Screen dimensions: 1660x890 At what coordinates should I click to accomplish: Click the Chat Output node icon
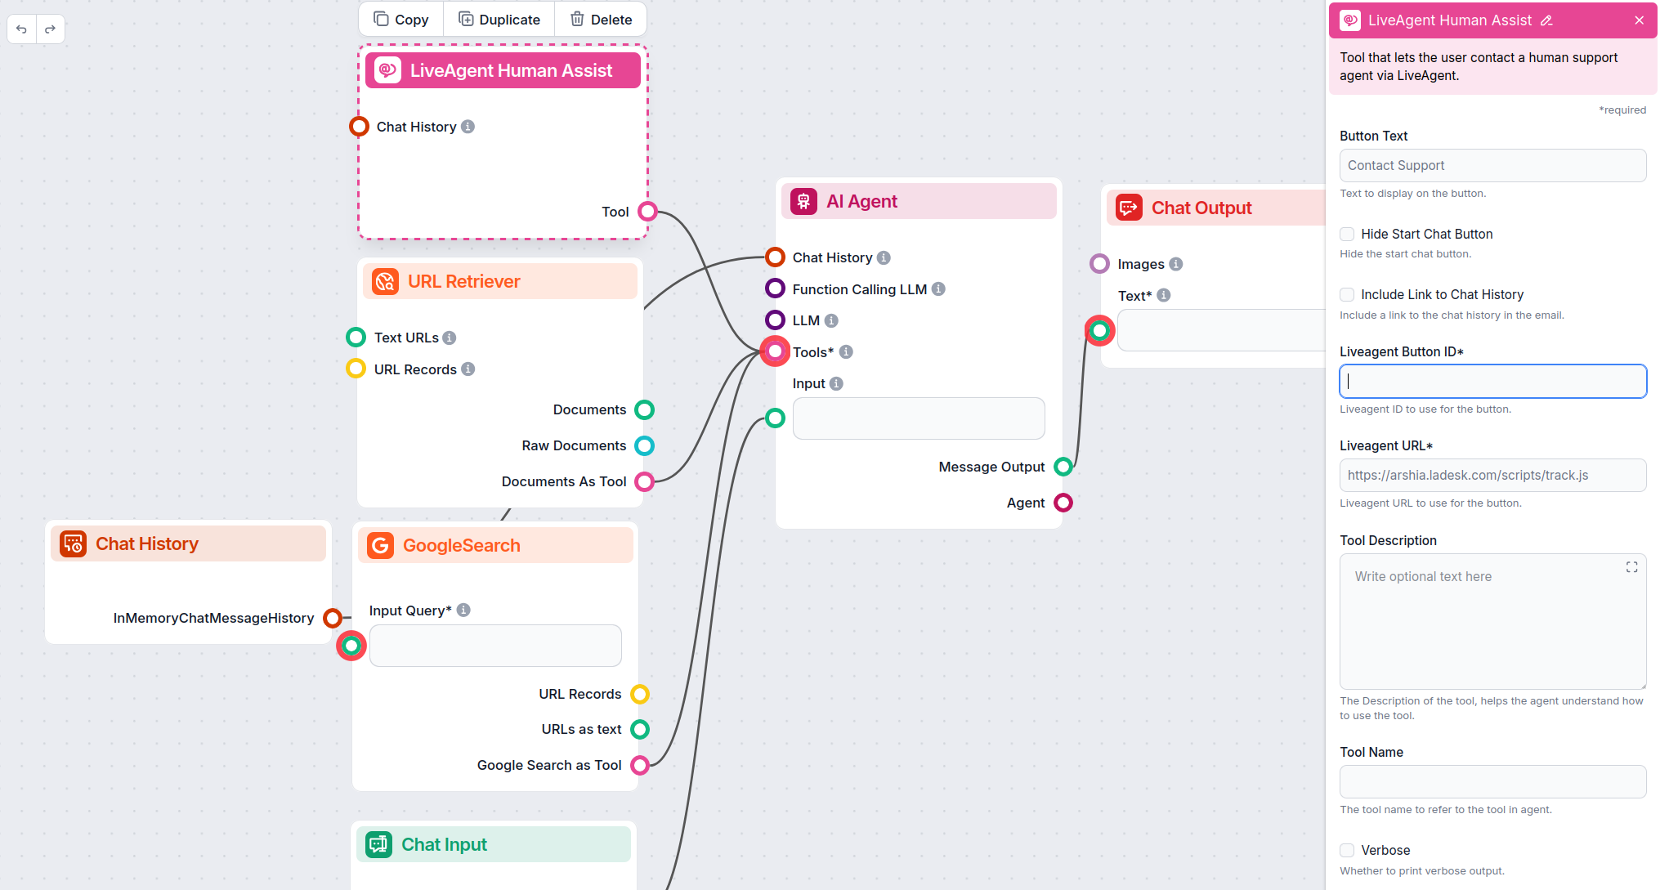click(1128, 208)
